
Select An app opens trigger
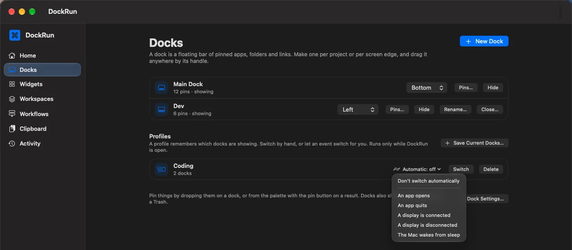[x=429, y=196]
